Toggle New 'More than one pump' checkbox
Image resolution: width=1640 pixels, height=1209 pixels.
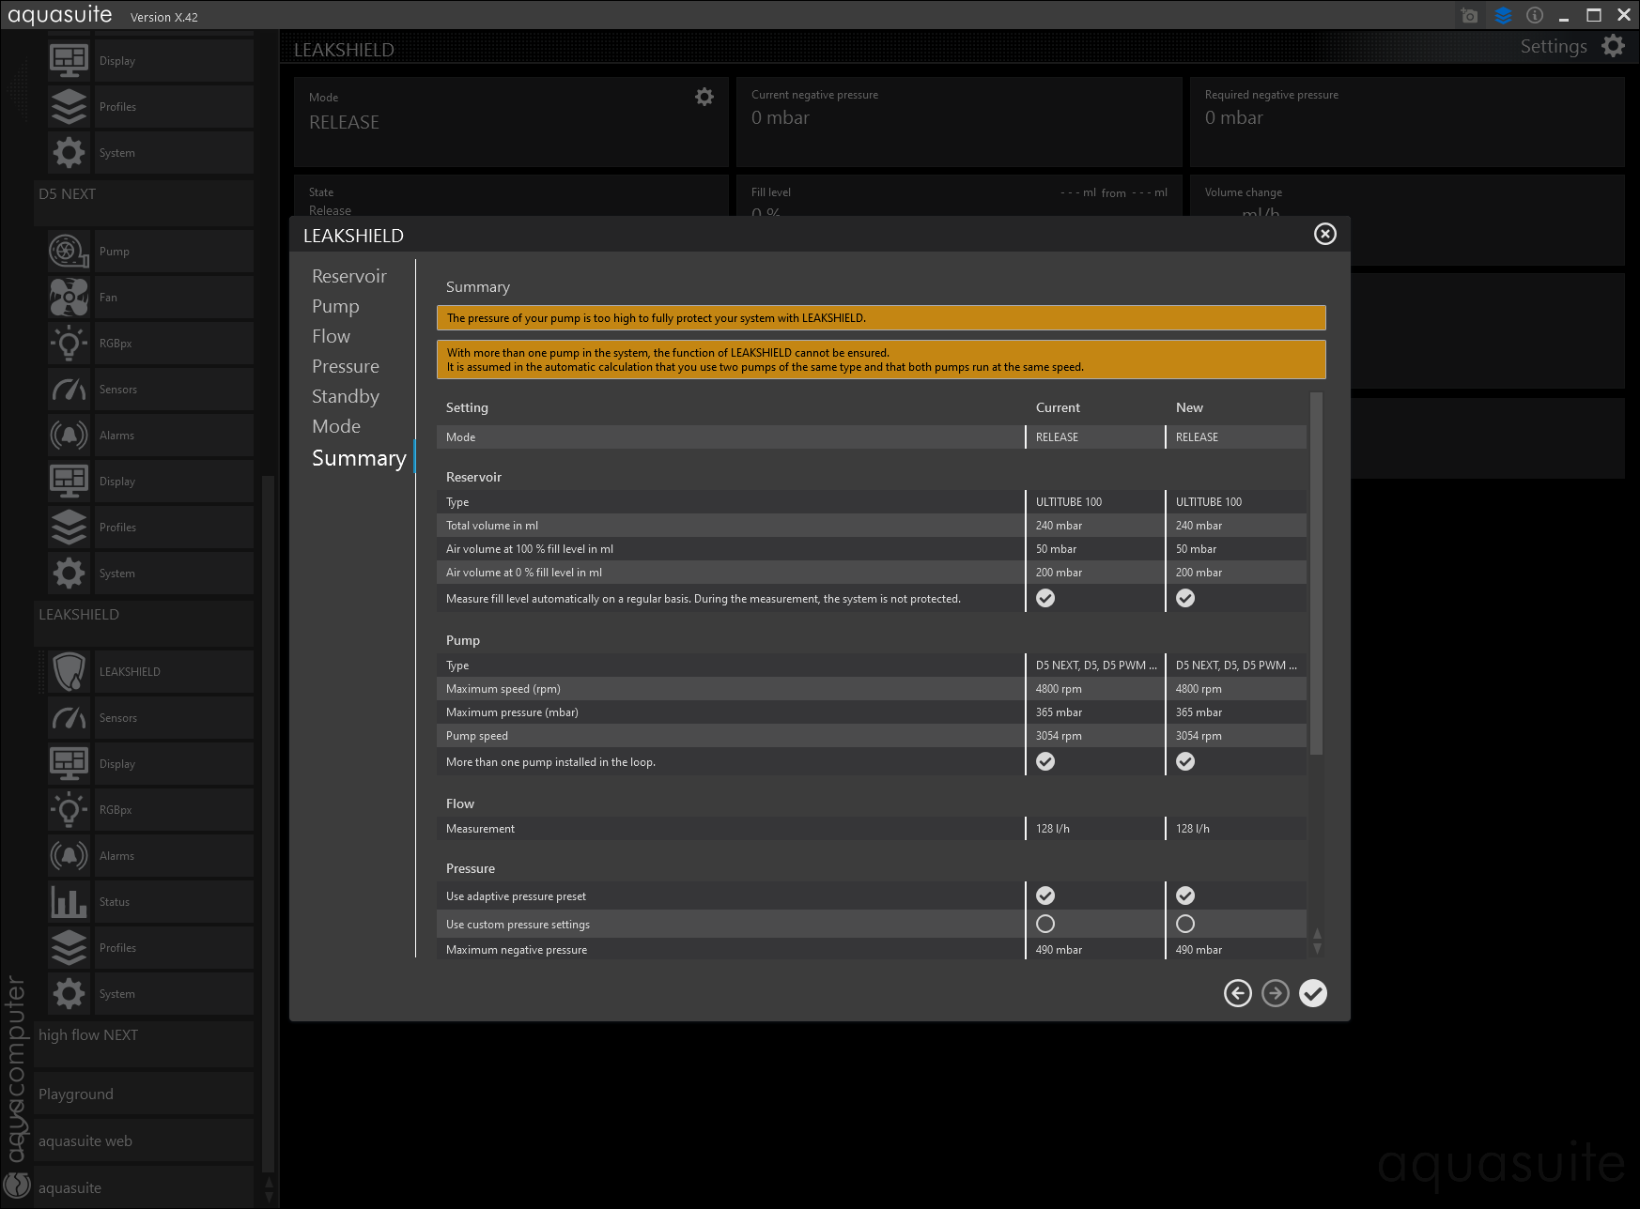[x=1185, y=761]
